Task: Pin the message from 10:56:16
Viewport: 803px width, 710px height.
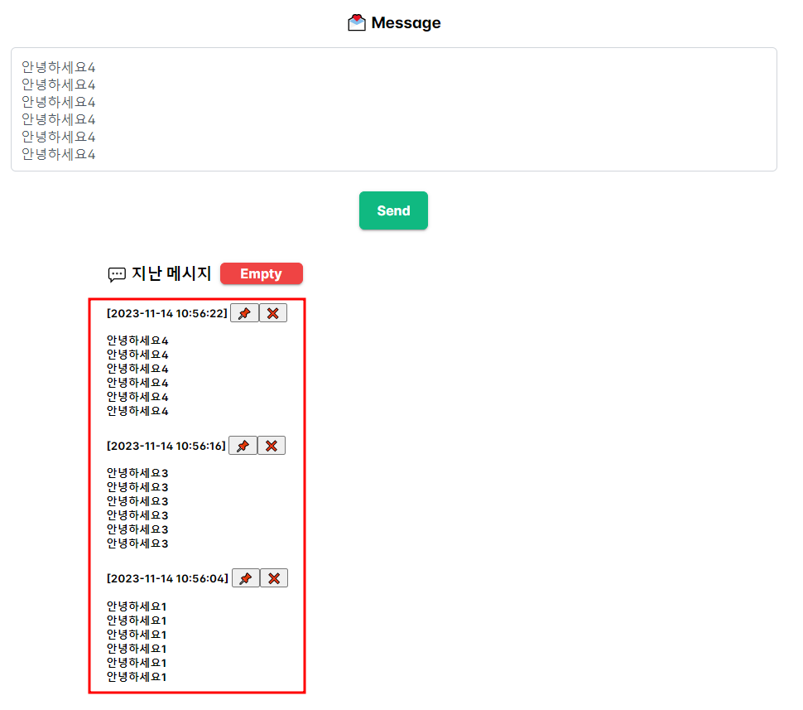Action: pyautogui.click(x=243, y=446)
